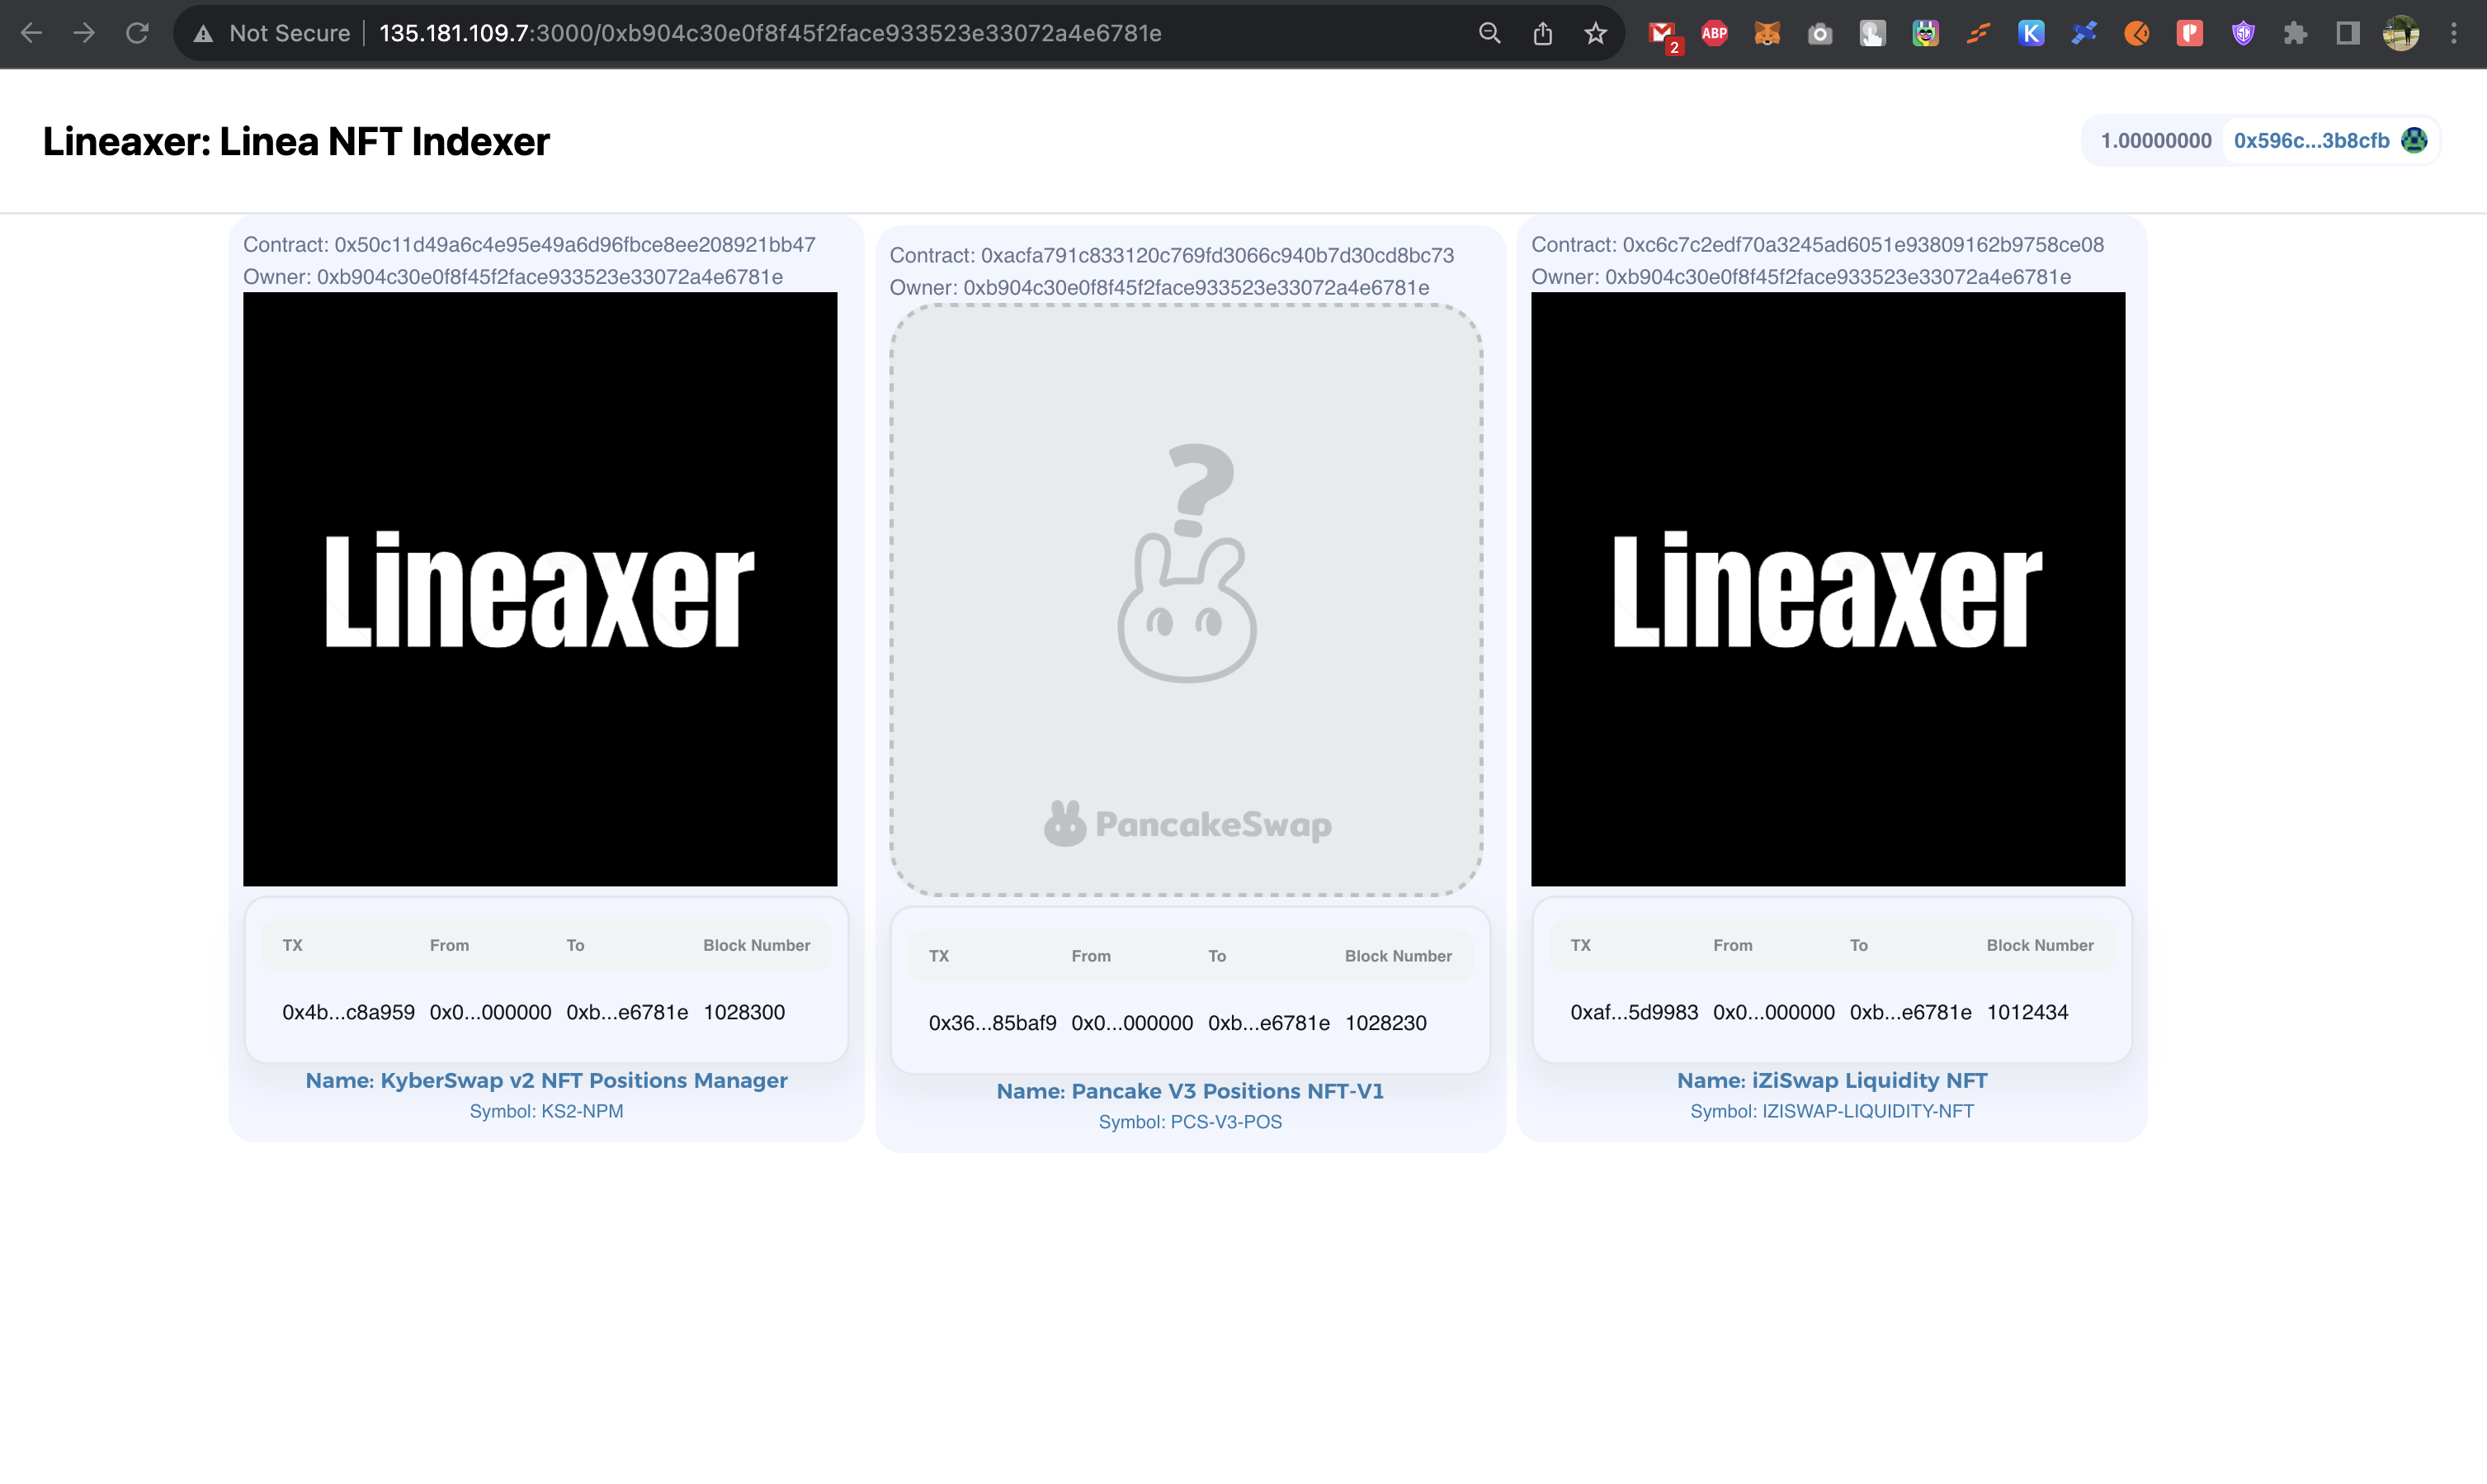Open the blue satellite extension
This screenshot has height=1484, width=2487.
(2084, 33)
